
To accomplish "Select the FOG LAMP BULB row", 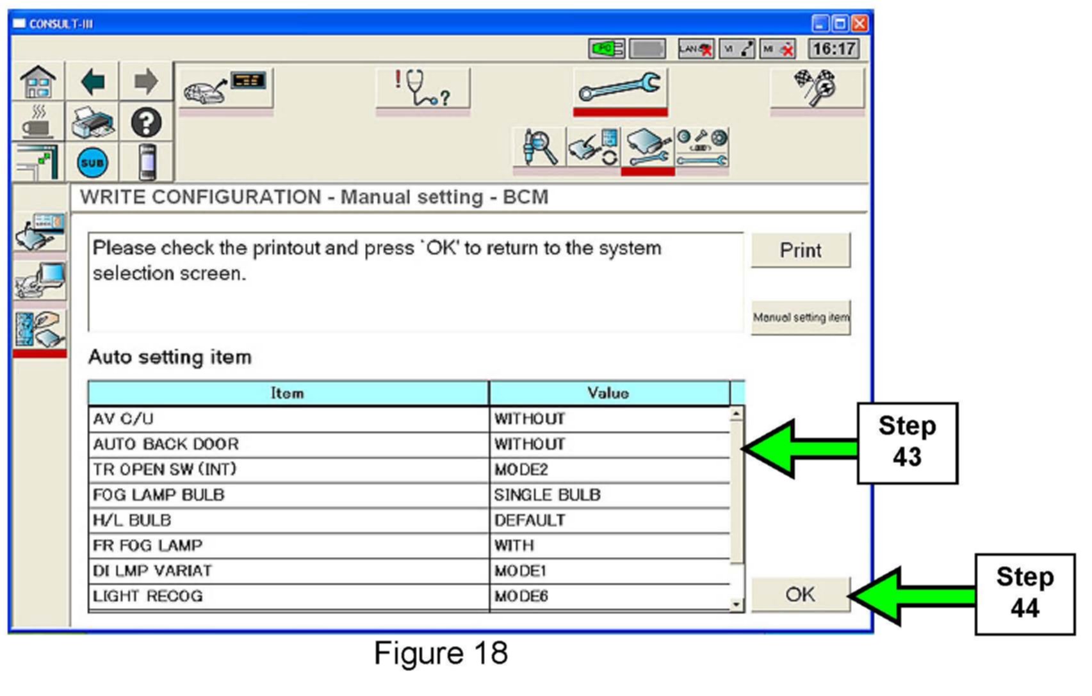I will coord(288,495).
